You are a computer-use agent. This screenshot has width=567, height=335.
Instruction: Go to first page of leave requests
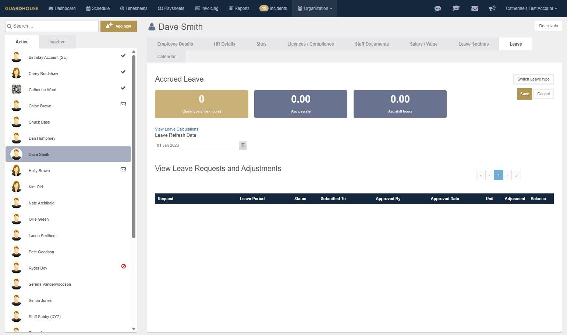[481, 175]
